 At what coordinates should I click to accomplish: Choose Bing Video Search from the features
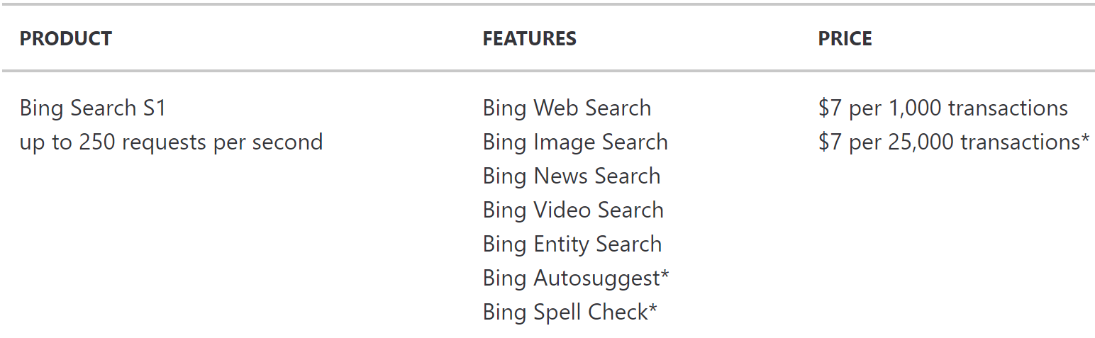(x=573, y=210)
